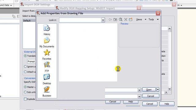Click the Delete icon in file dialog

(126, 20)
